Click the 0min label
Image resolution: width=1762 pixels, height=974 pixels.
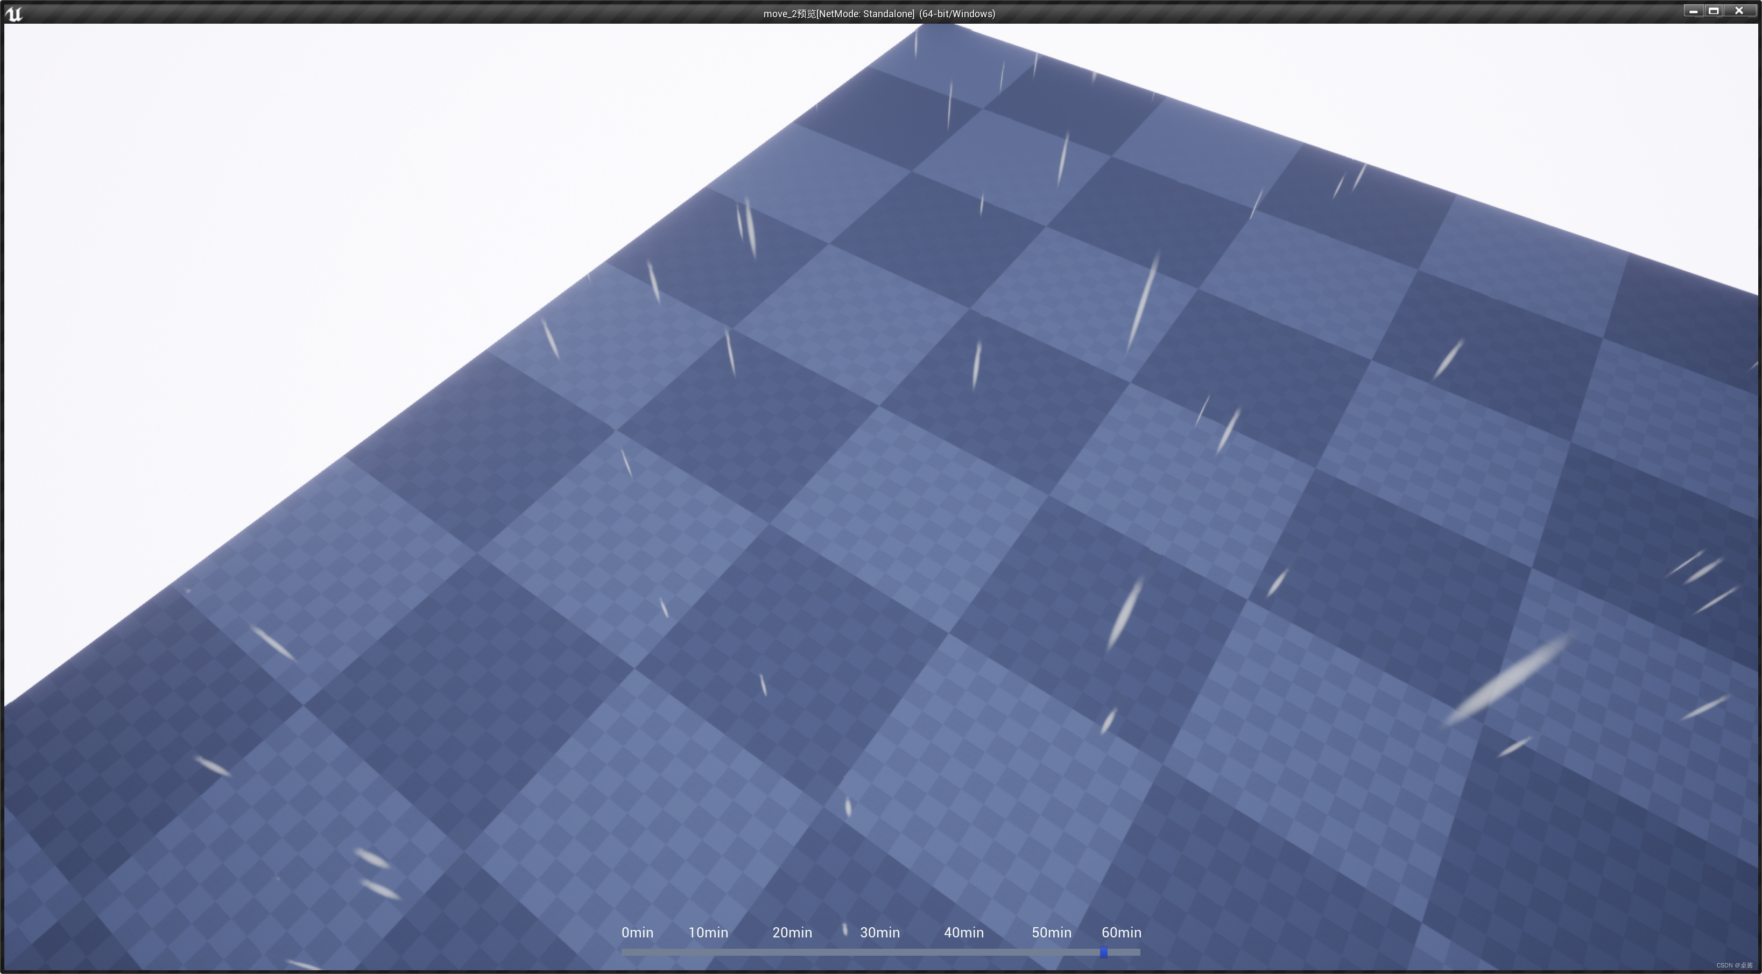coord(637,932)
